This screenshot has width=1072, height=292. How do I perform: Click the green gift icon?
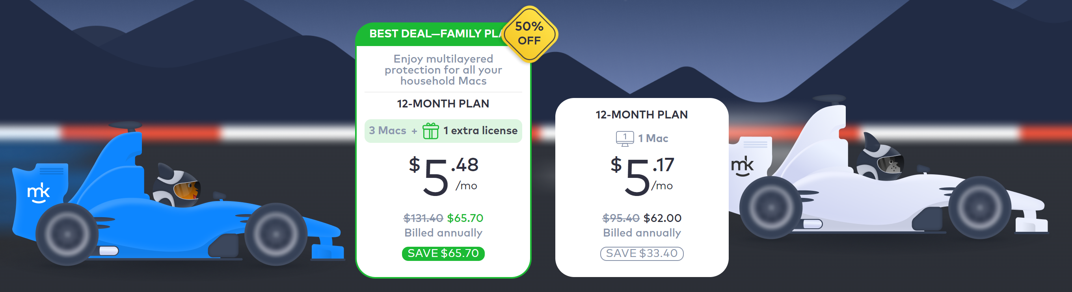[430, 131]
